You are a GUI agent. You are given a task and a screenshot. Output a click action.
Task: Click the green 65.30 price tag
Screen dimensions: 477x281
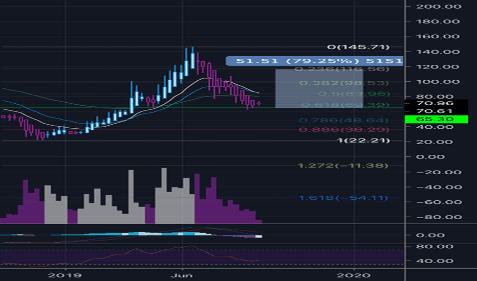click(x=436, y=119)
